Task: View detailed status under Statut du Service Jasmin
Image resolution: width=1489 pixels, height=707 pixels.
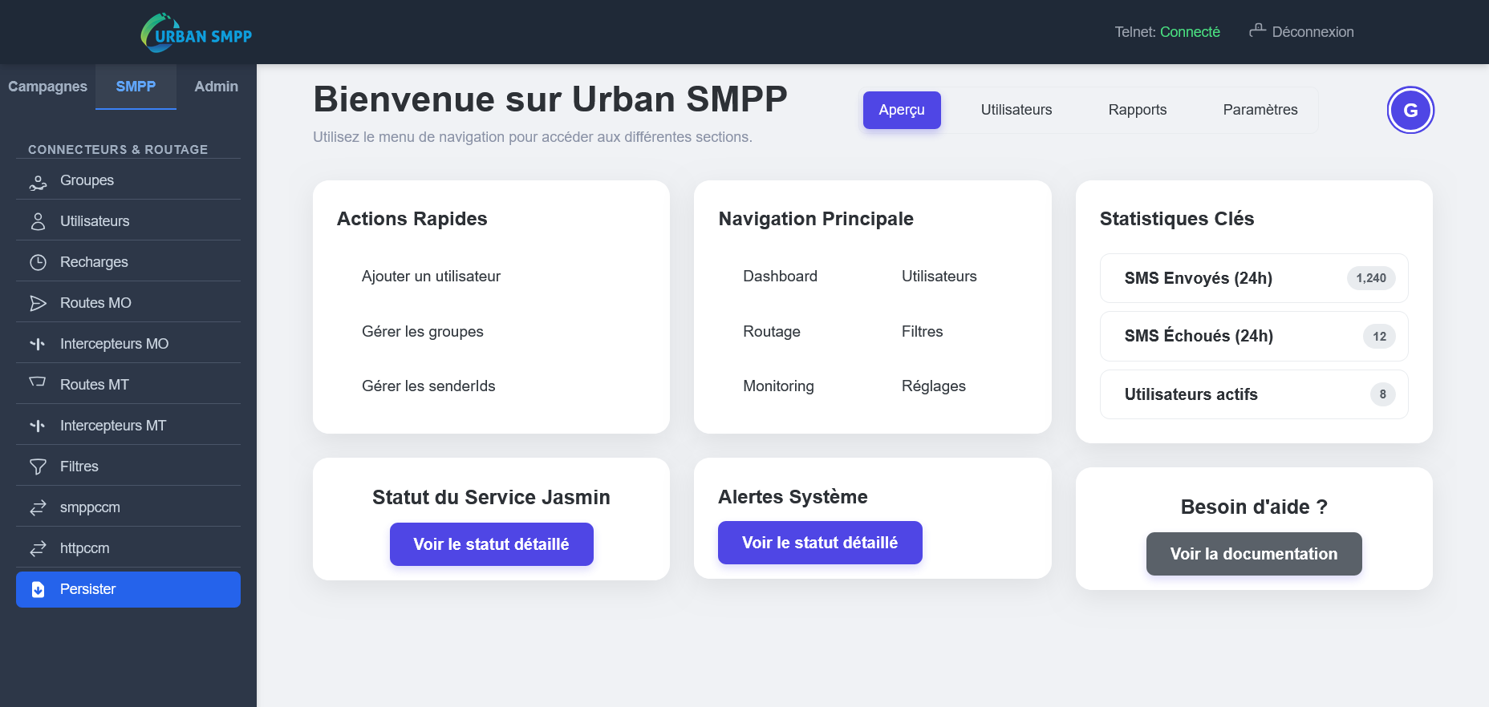Action: pos(491,544)
